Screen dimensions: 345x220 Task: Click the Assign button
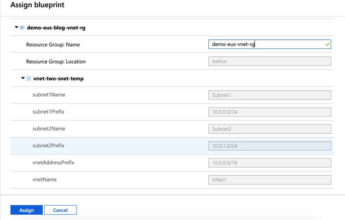[x=26, y=210]
